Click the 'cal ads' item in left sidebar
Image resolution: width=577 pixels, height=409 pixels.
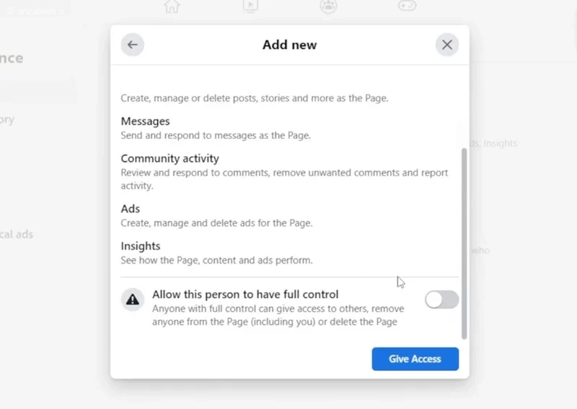coord(17,234)
